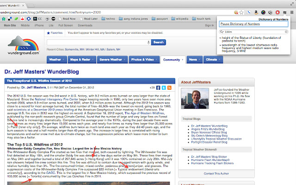
Task: Open the crescent moon extension icon
Action: coord(270,12)
